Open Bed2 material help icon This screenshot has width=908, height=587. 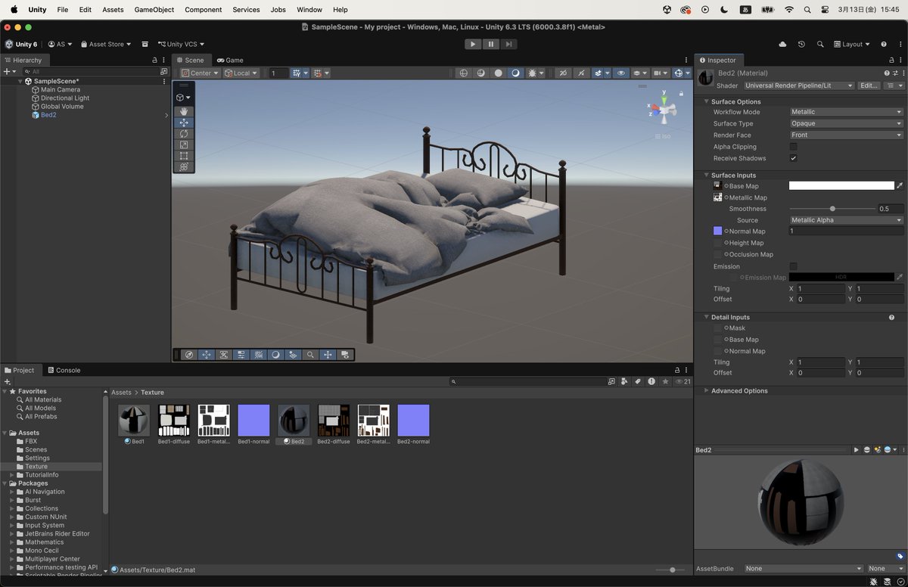pos(887,73)
